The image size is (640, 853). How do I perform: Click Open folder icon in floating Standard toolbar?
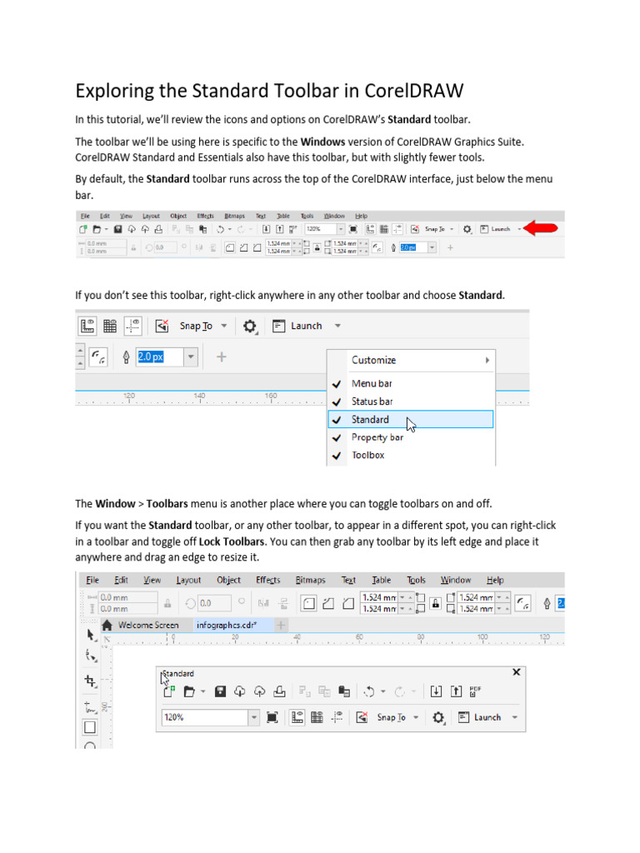pos(189,691)
